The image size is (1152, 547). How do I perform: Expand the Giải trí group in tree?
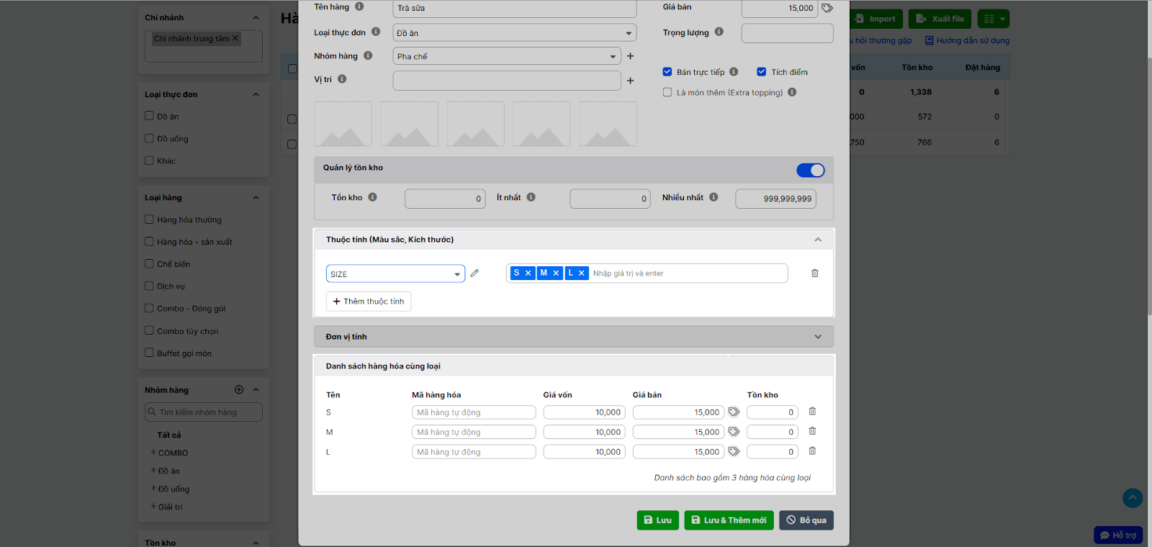pyautogui.click(x=153, y=506)
